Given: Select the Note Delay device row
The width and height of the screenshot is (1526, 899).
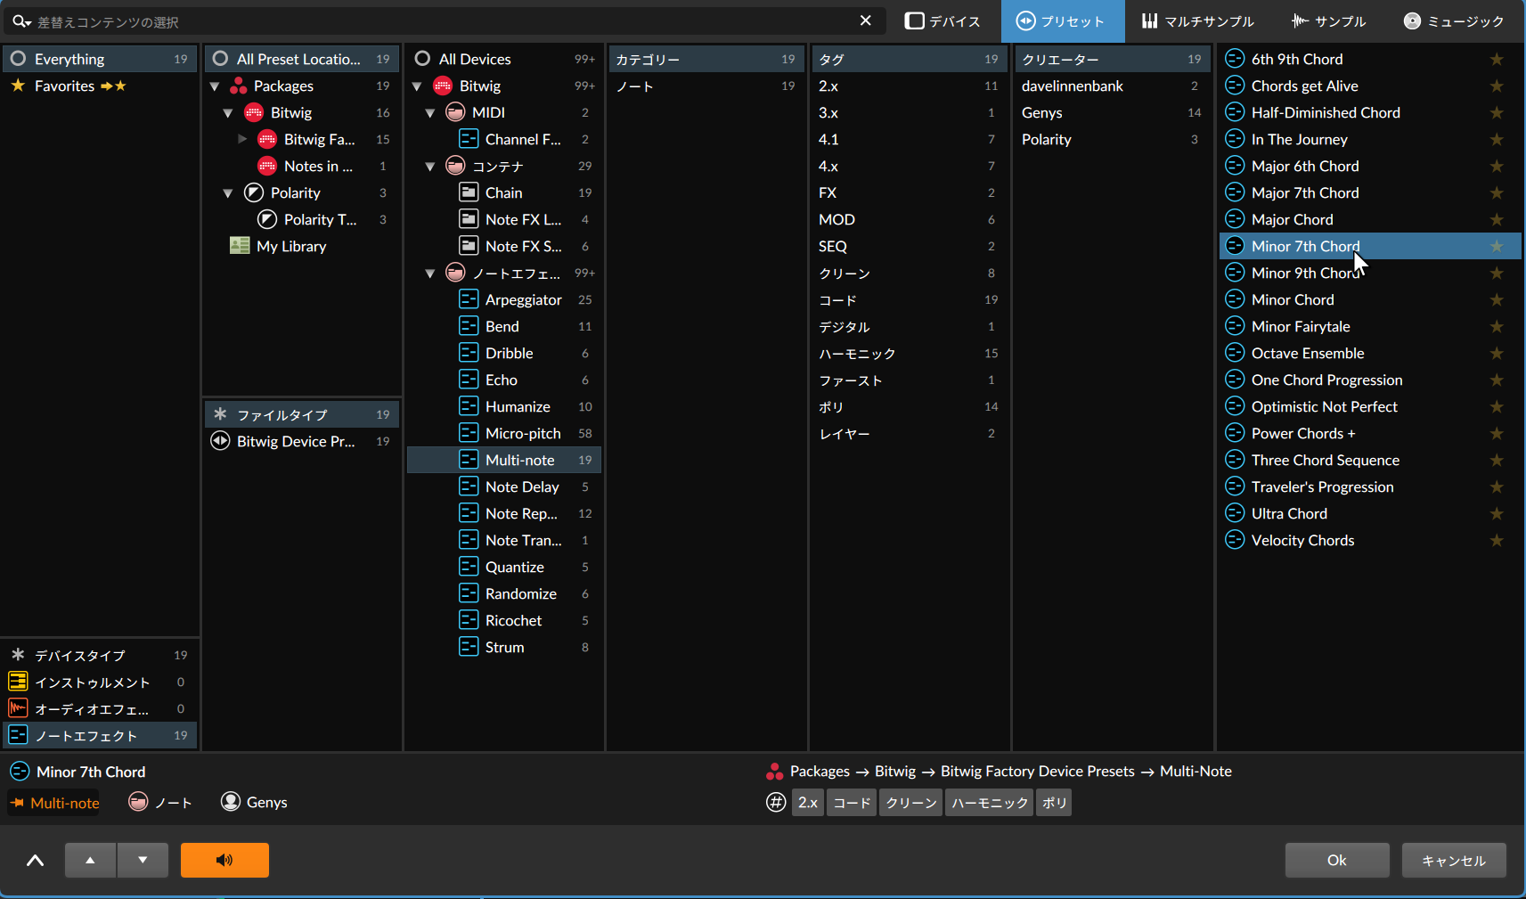Looking at the screenshot, I should coord(504,486).
